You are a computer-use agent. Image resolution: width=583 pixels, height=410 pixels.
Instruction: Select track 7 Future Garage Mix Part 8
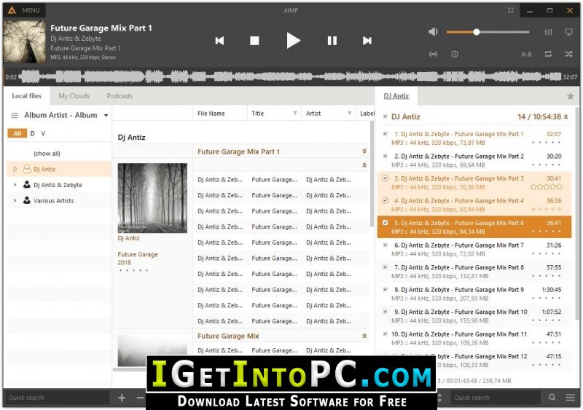[x=474, y=272]
